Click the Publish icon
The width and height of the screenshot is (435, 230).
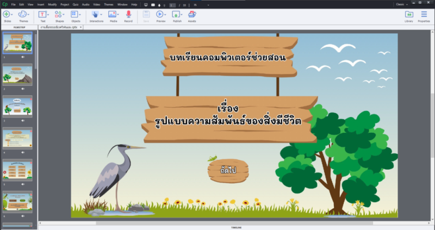[x=176, y=14]
